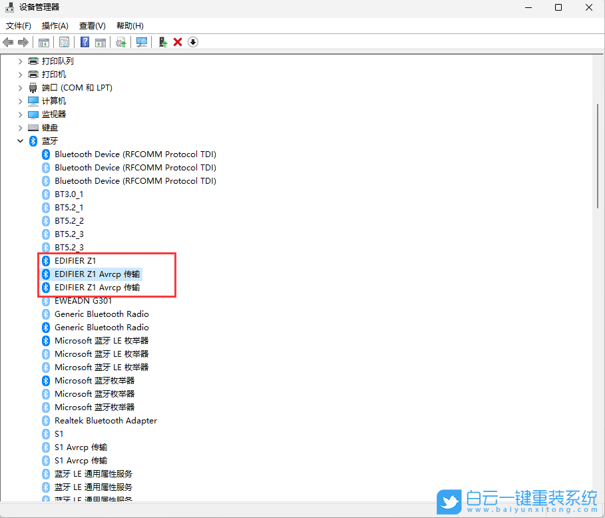
Task: Click the Forward navigation arrow
Action: coord(23,42)
